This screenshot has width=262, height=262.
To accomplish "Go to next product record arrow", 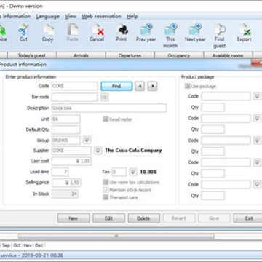I will tap(152, 86).
